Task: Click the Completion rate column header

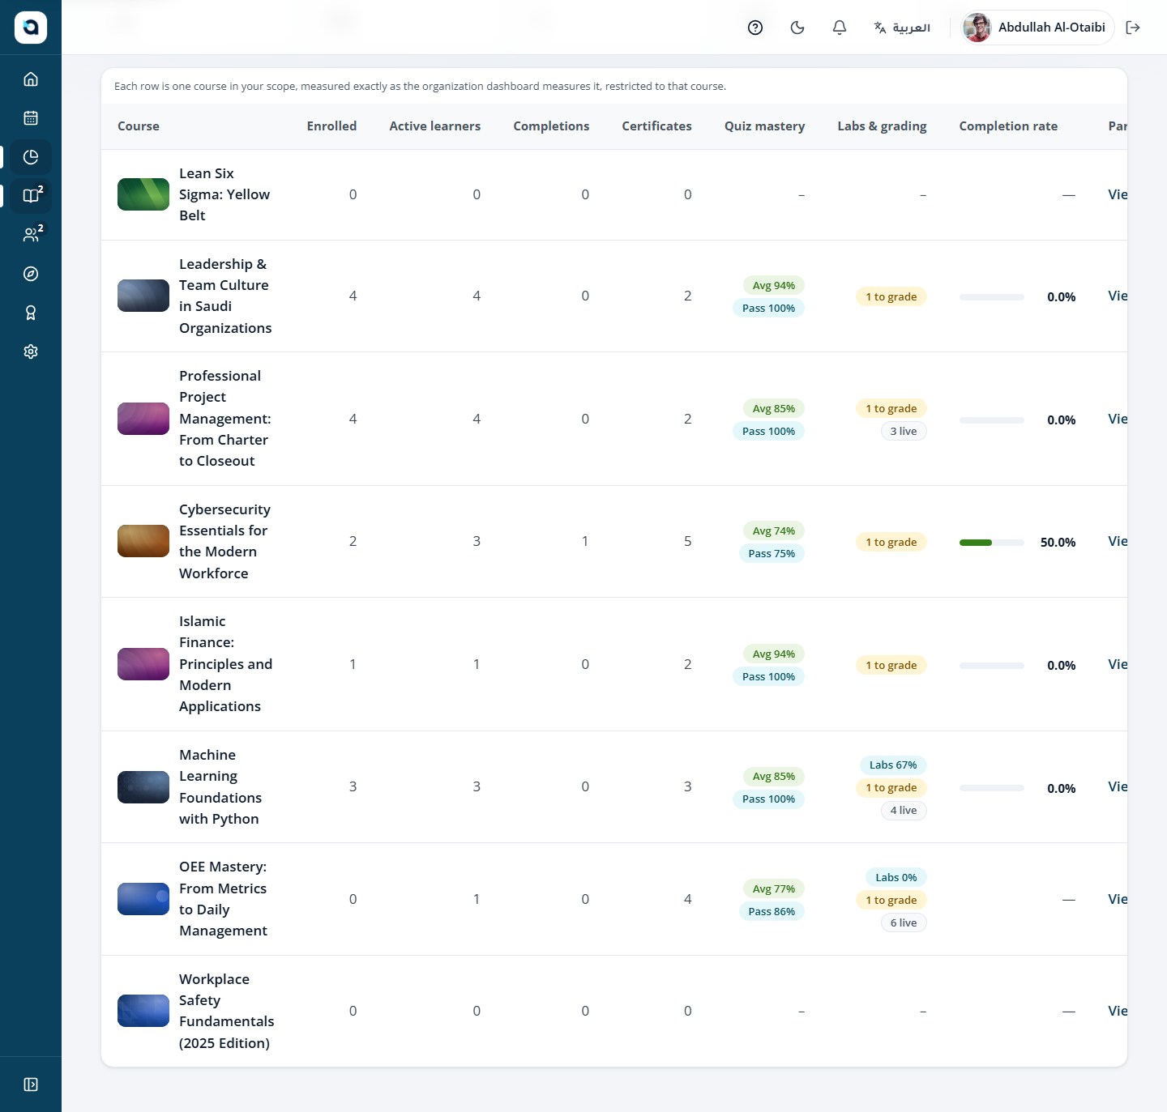Action: (1008, 126)
